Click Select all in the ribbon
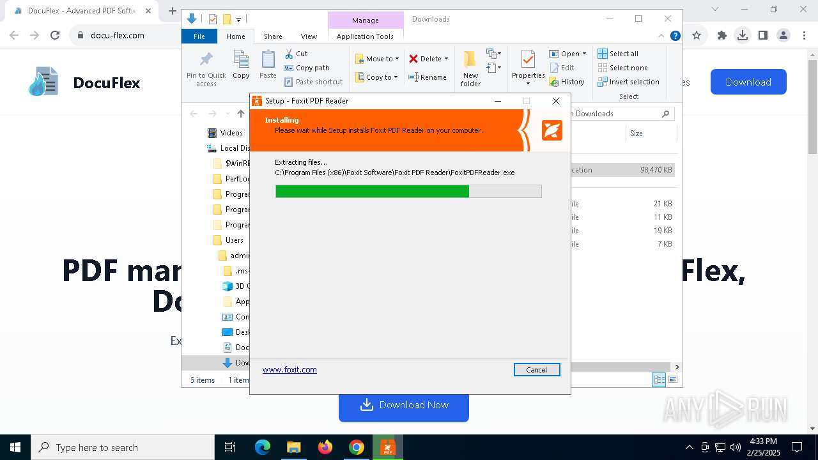This screenshot has height=460, width=818. pos(618,54)
